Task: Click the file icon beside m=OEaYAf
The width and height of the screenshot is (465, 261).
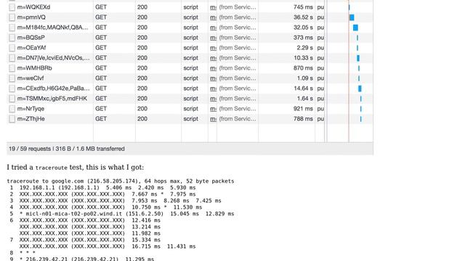Action: (12, 48)
